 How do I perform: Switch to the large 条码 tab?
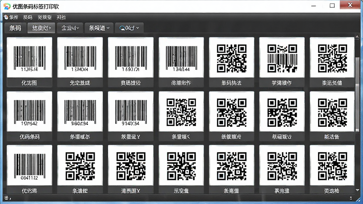click(x=15, y=28)
